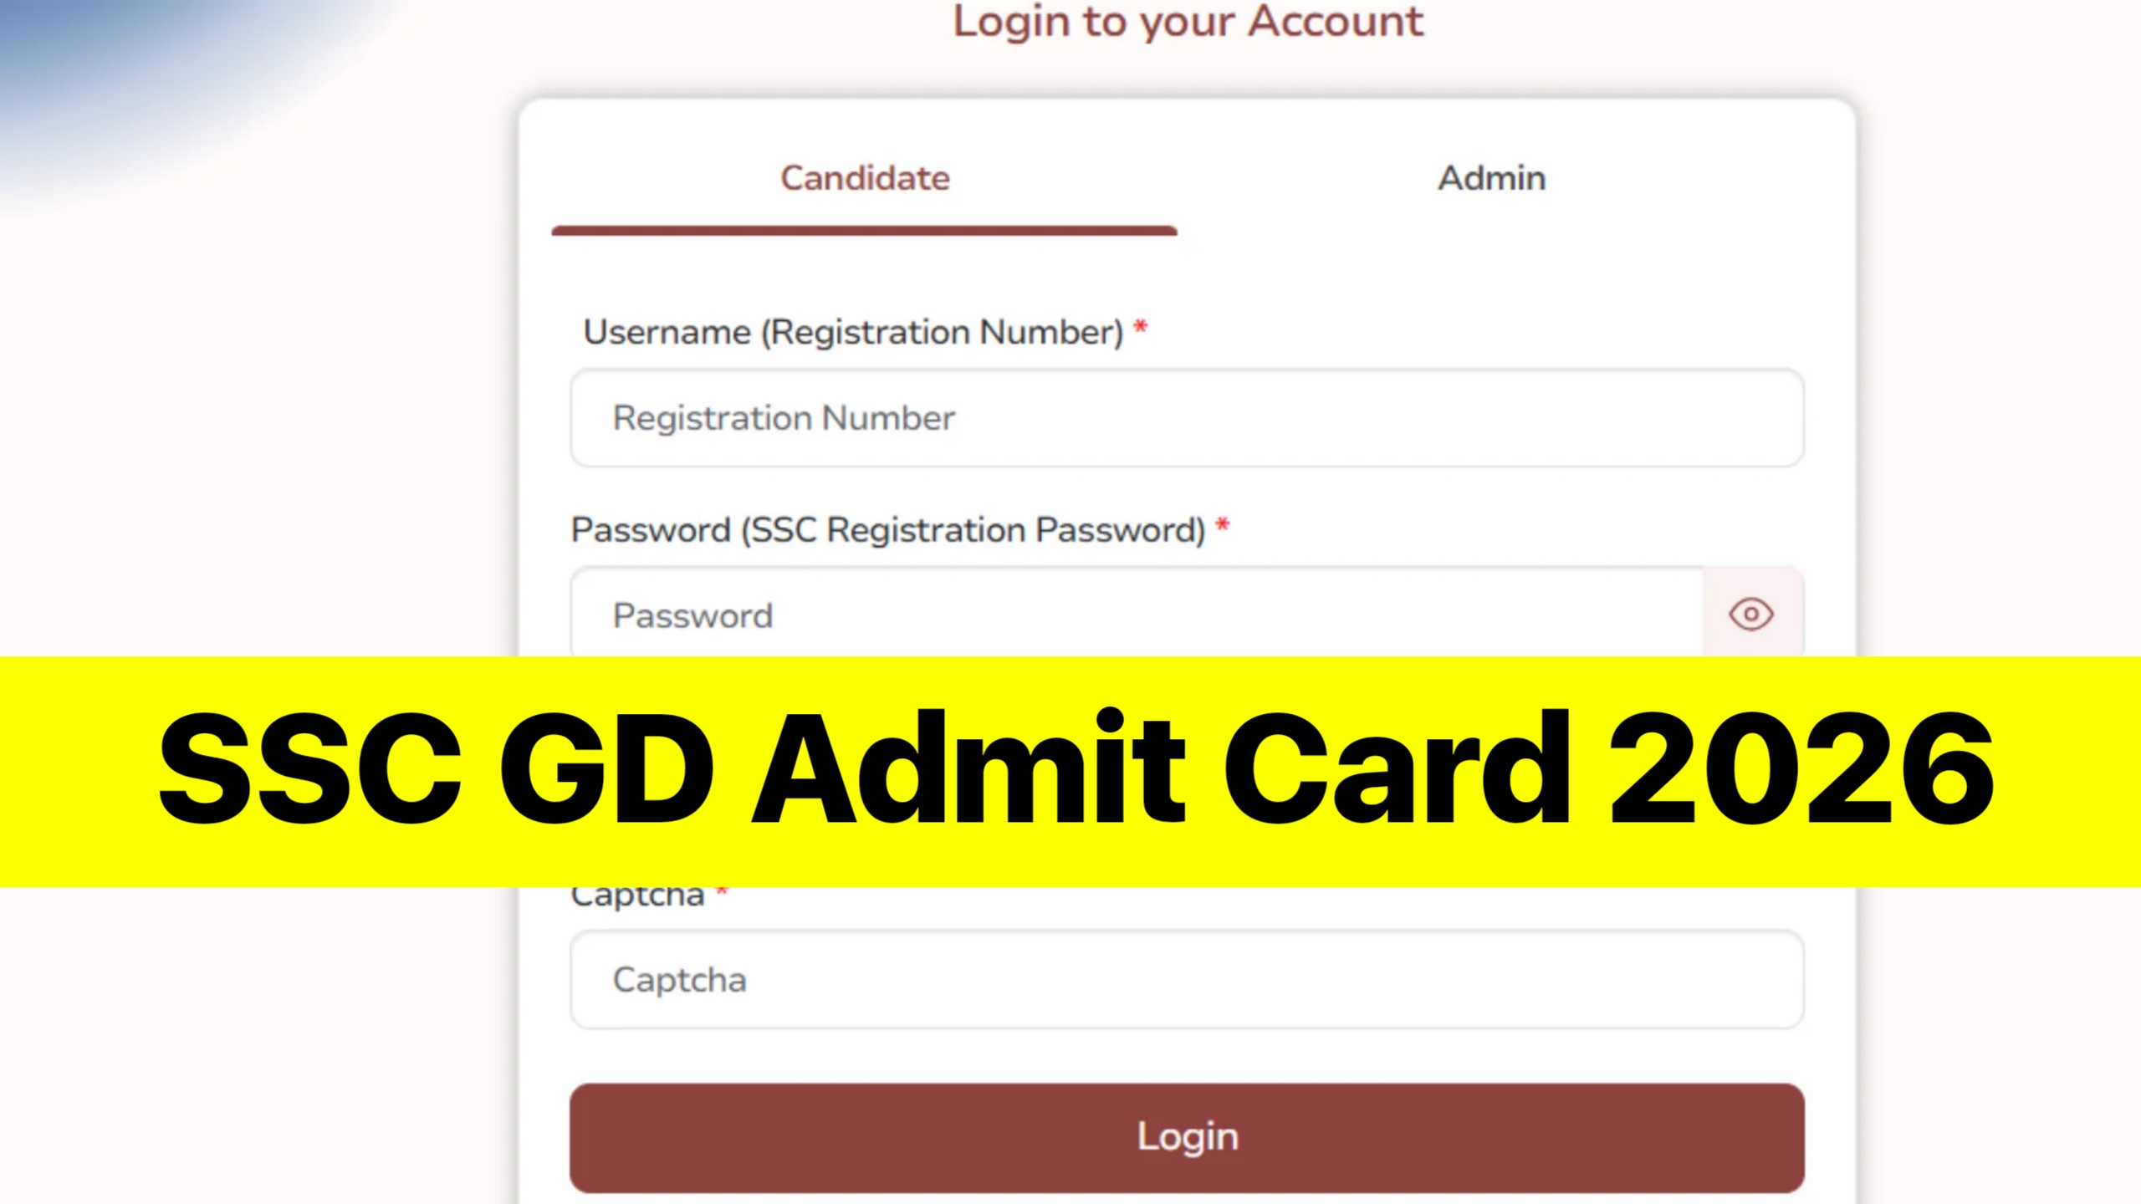Click the Login to your Account heading

1188,23
